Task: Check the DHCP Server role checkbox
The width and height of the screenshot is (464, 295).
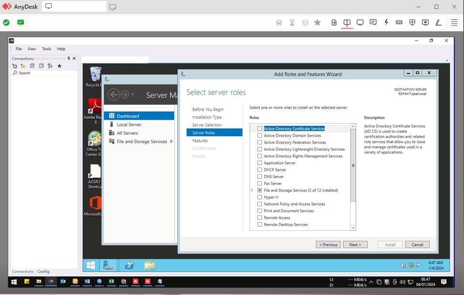Action: coord(260,169)
